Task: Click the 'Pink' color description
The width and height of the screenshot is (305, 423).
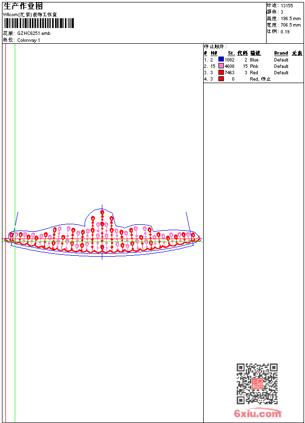Action: [254, 66]
